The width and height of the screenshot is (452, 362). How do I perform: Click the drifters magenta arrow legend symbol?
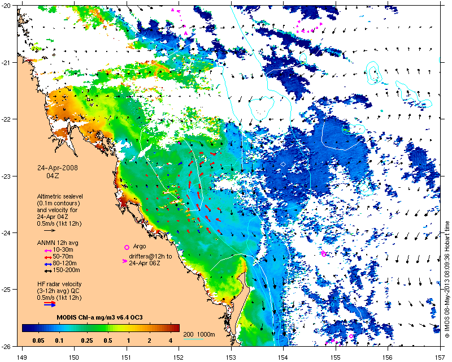click(125, 261)
